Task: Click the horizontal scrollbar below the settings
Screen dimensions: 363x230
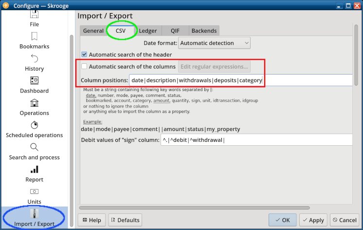Action: pyautogui.click(x=195, y=208)
